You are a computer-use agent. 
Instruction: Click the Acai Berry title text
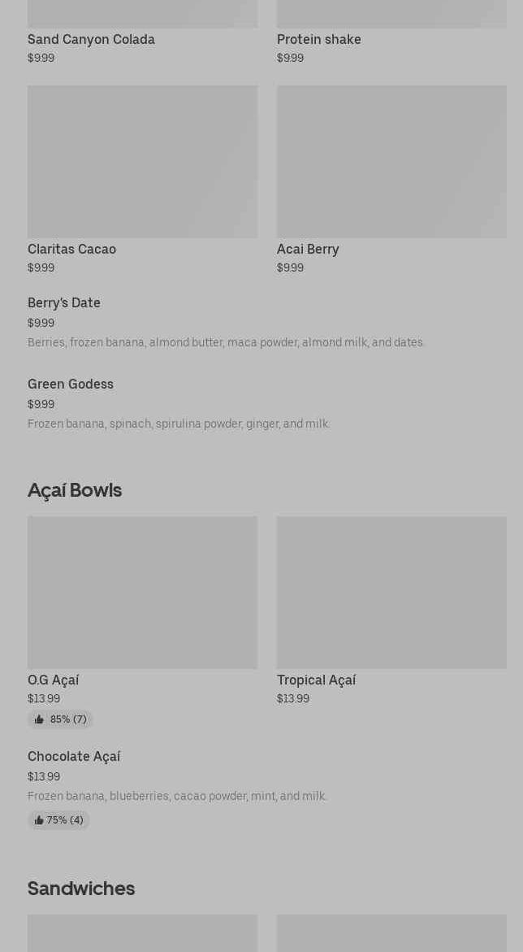pyautogui.click(x=308, y=249)
